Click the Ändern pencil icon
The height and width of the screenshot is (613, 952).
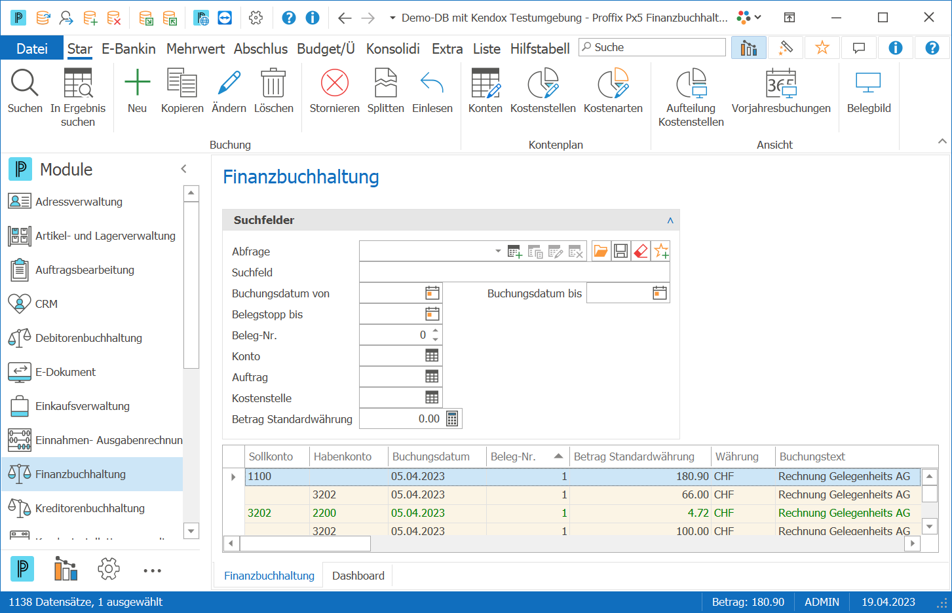point(229,83)
